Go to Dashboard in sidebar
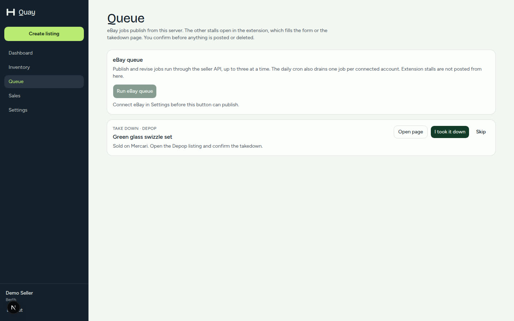The height and width of the screenshot is (321, 514). click(44, 53)
